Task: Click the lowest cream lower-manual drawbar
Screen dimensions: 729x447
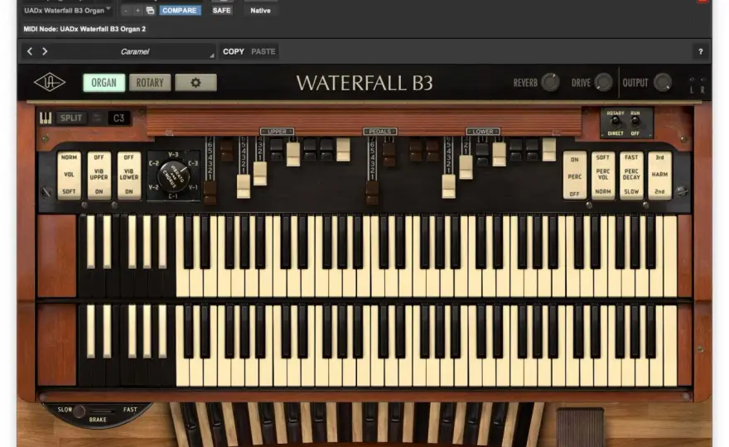Action: click(x=449, y=186)
